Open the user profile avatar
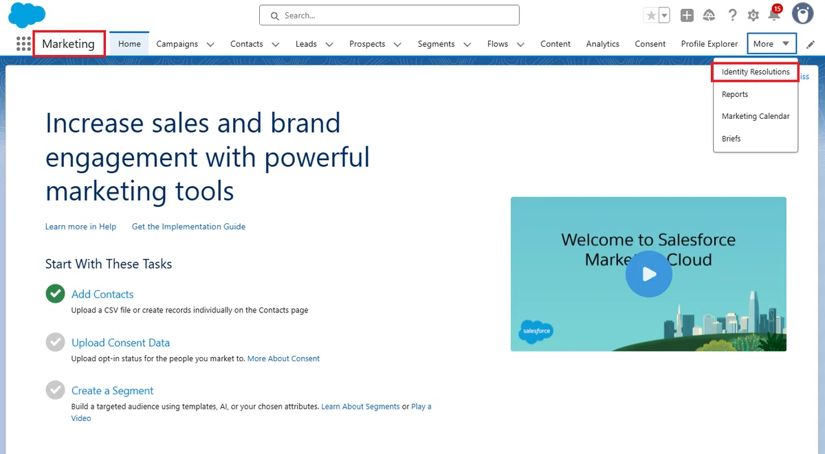825x454 pixels. coord(803,14)
